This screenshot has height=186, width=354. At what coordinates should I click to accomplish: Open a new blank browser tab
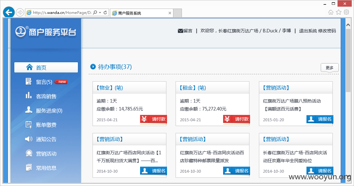tap(177, 13)
